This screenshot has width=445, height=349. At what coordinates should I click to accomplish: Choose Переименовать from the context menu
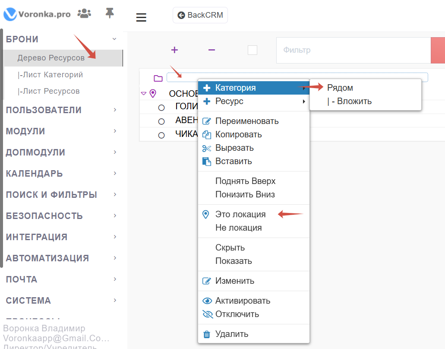pos(247,121)
